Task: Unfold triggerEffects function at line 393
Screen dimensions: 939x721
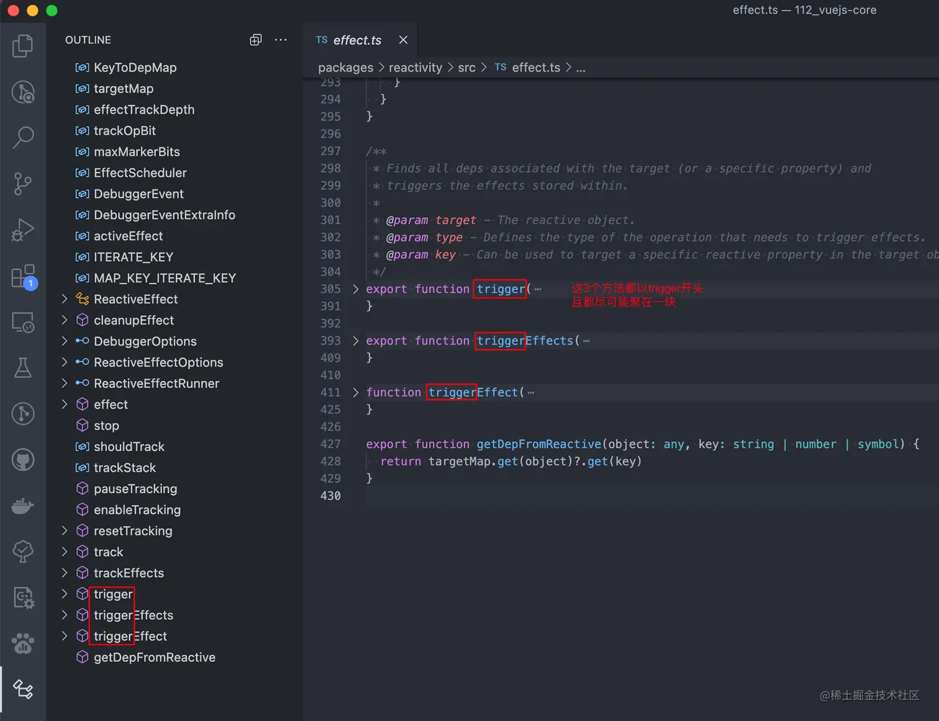Action: (x=355, y=341)
